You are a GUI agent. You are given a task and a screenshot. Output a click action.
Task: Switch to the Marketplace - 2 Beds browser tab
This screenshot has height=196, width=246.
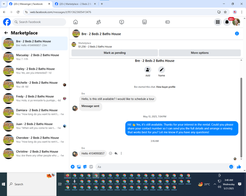75,4
